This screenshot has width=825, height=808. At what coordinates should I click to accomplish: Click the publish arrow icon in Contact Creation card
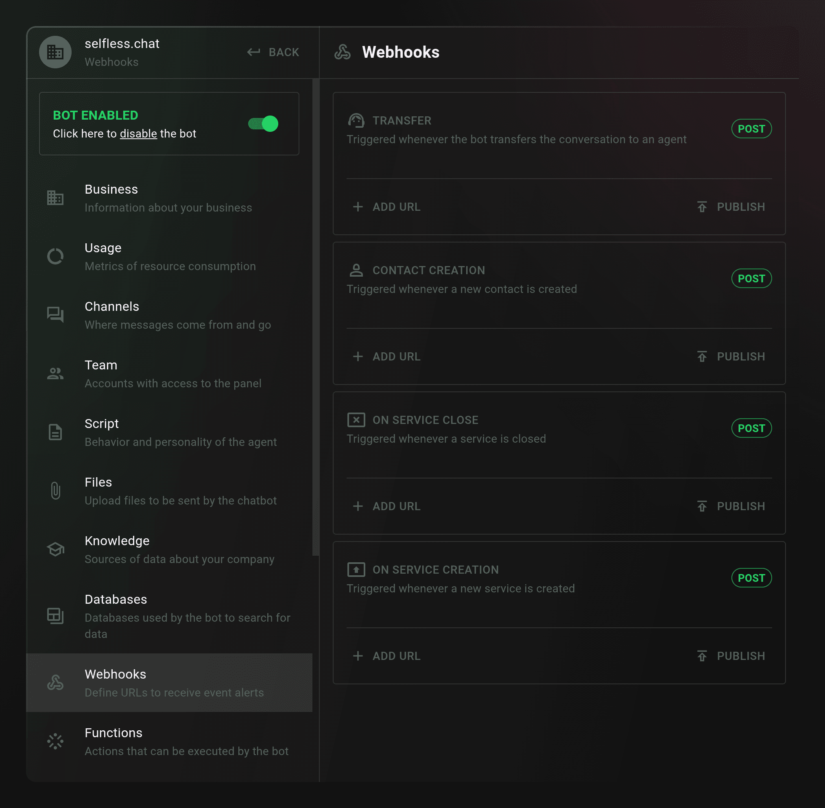[702, 356]
